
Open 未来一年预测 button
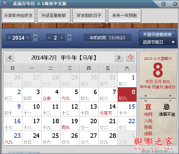(x=125, y=16)
